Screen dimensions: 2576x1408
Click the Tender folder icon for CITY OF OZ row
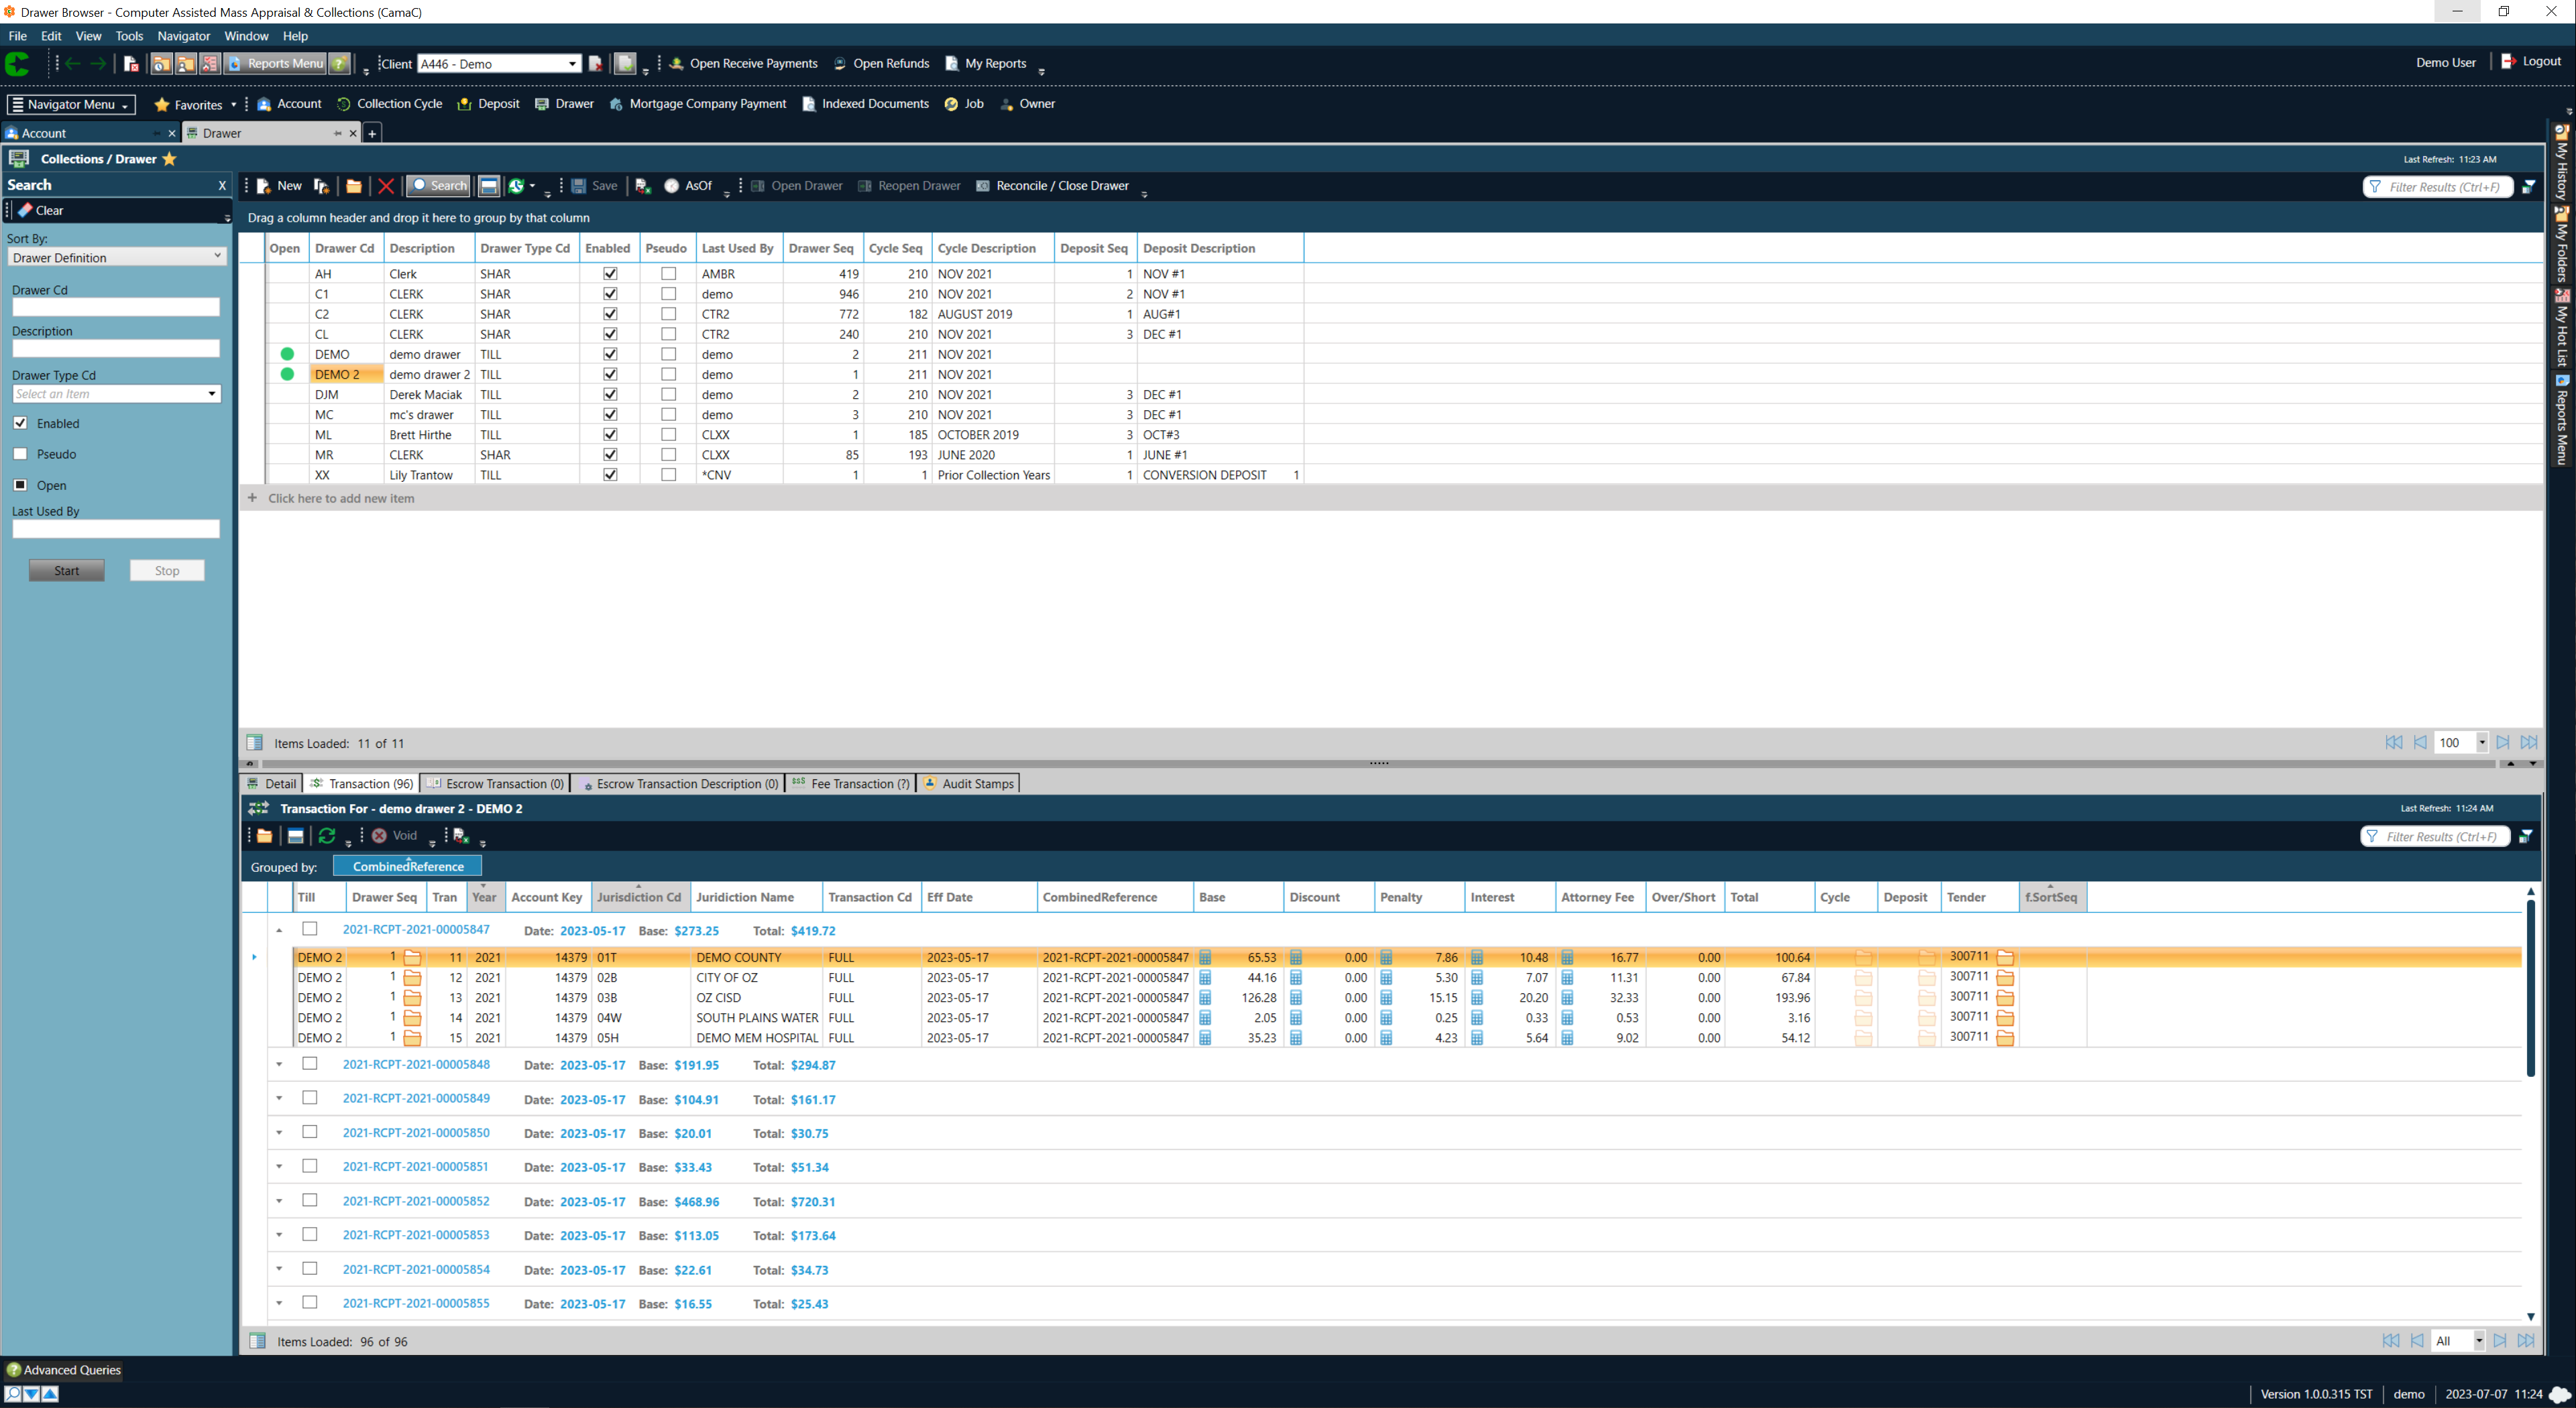point(2005,977)
